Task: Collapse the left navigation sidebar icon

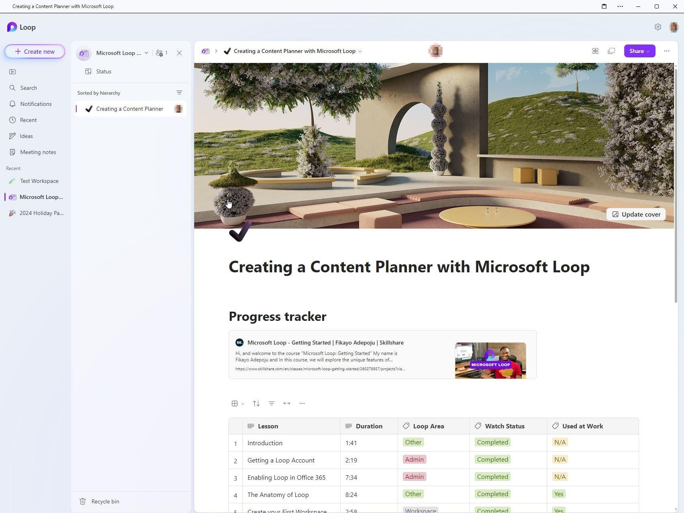Action: point(12,72)
